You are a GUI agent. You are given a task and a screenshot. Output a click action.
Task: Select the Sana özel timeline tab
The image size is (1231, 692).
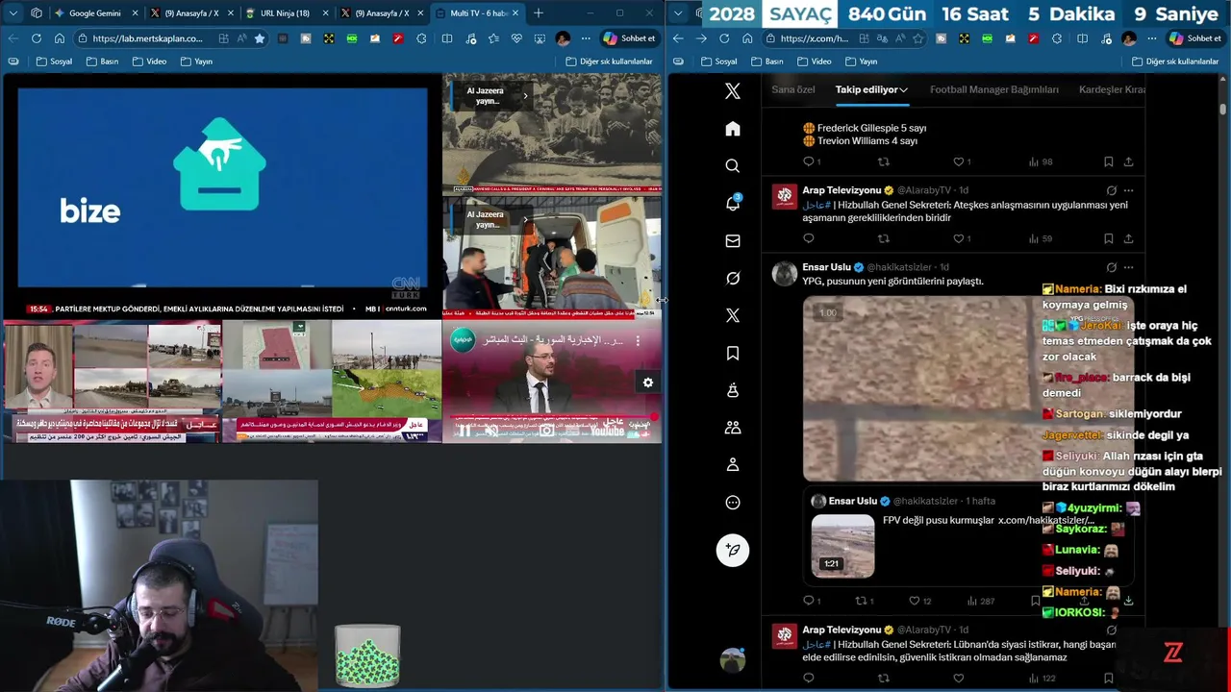(793, 89)
